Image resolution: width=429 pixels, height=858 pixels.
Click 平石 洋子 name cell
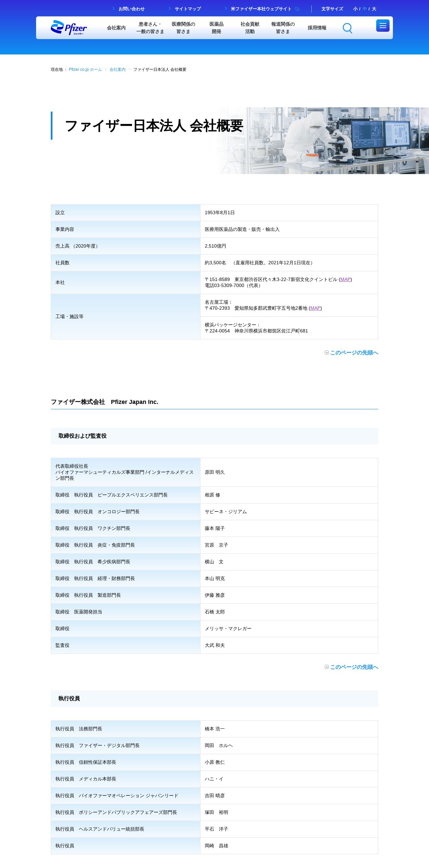point(289,829)
